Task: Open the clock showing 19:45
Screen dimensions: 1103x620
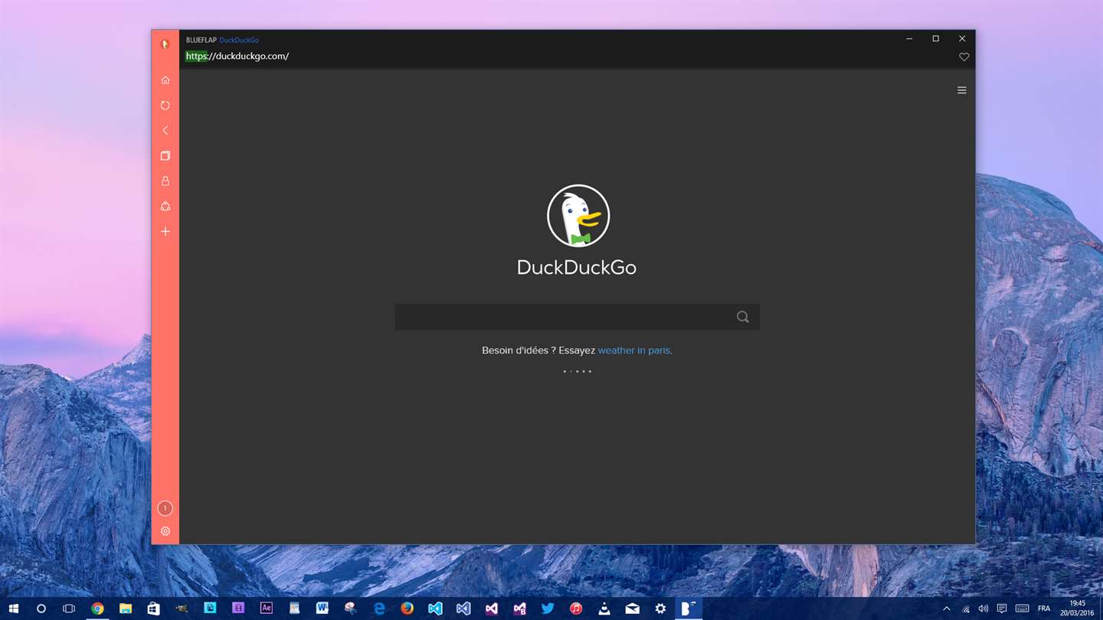Action: point(1077,609)
